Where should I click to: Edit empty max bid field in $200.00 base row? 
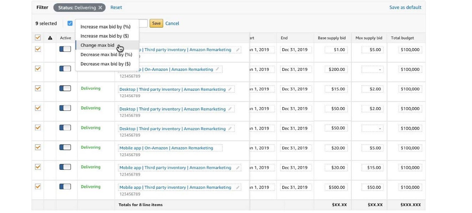(x=373, y=70)
